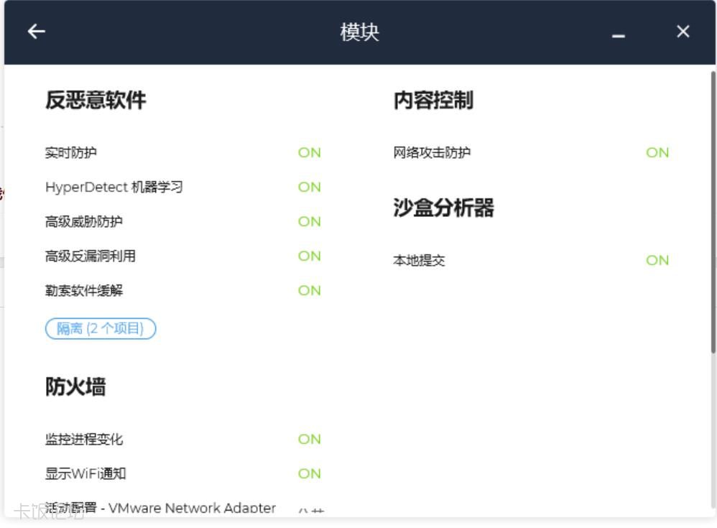The image size is (717, 528).
Task: Select the 沙盒分析器 section heading
Action: click(x=443, y=208)
